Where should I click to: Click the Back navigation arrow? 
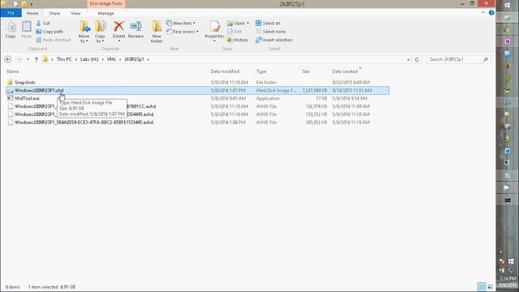(x=8, y=59)
